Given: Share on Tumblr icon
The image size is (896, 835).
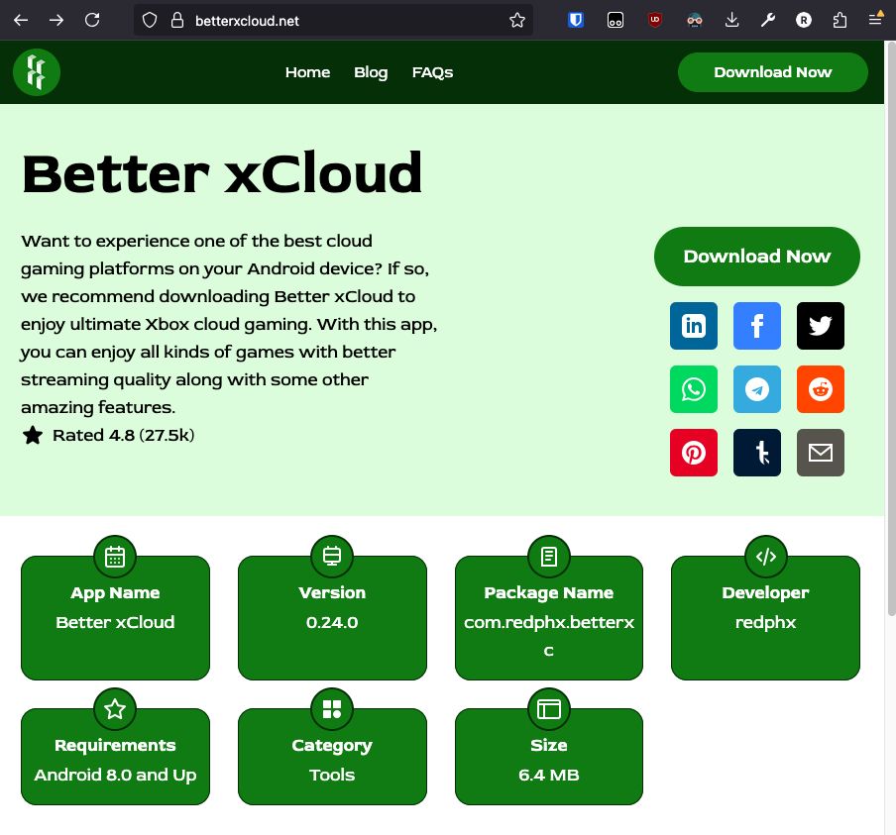Looking at the screenshot, I should pos(756,453).
